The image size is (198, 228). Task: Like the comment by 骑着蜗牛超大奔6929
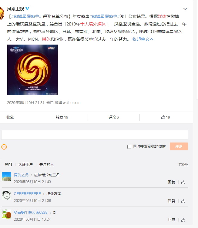(183, 220)
